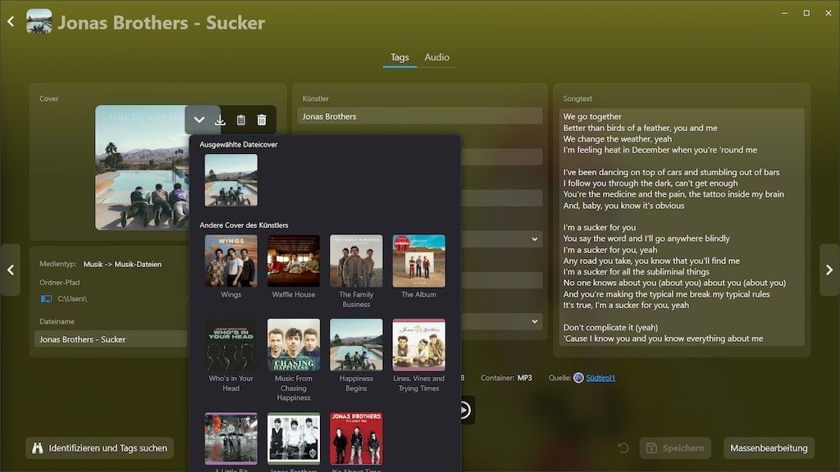Open the folder path computer icon
Viewport: 840px width, 472px height.
pyautogui.click(x=47, y=299)
